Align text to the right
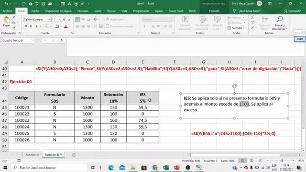 tap(88, 26)
